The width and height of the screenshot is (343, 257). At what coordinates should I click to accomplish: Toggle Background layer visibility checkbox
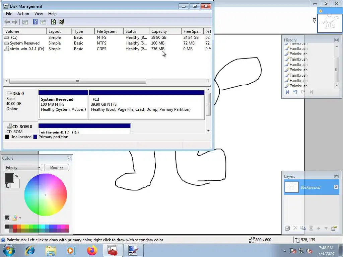(x=336, y=187)
